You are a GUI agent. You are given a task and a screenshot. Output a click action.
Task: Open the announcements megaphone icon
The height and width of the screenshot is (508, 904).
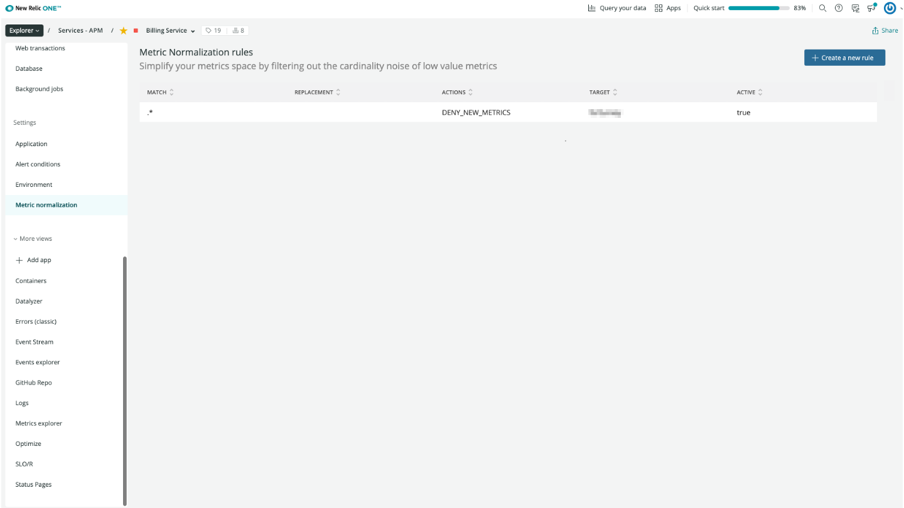pos(871,8)
